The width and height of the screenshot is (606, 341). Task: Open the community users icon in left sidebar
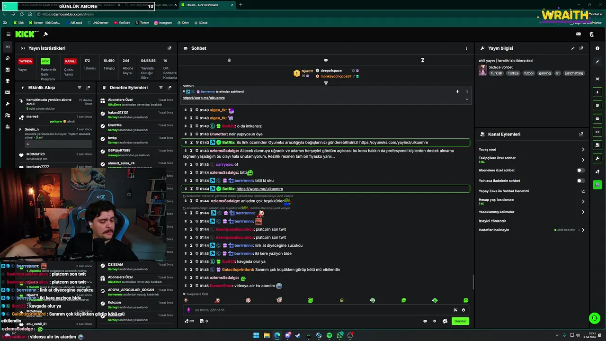pos(7,115)
